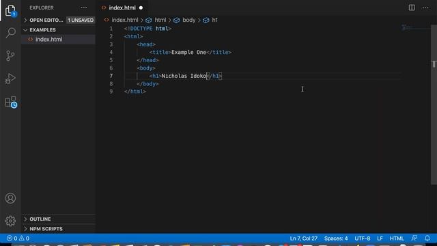Select the index.html editor tab
The width and height of the screenshot is (437, 246).
click(122, 8)
